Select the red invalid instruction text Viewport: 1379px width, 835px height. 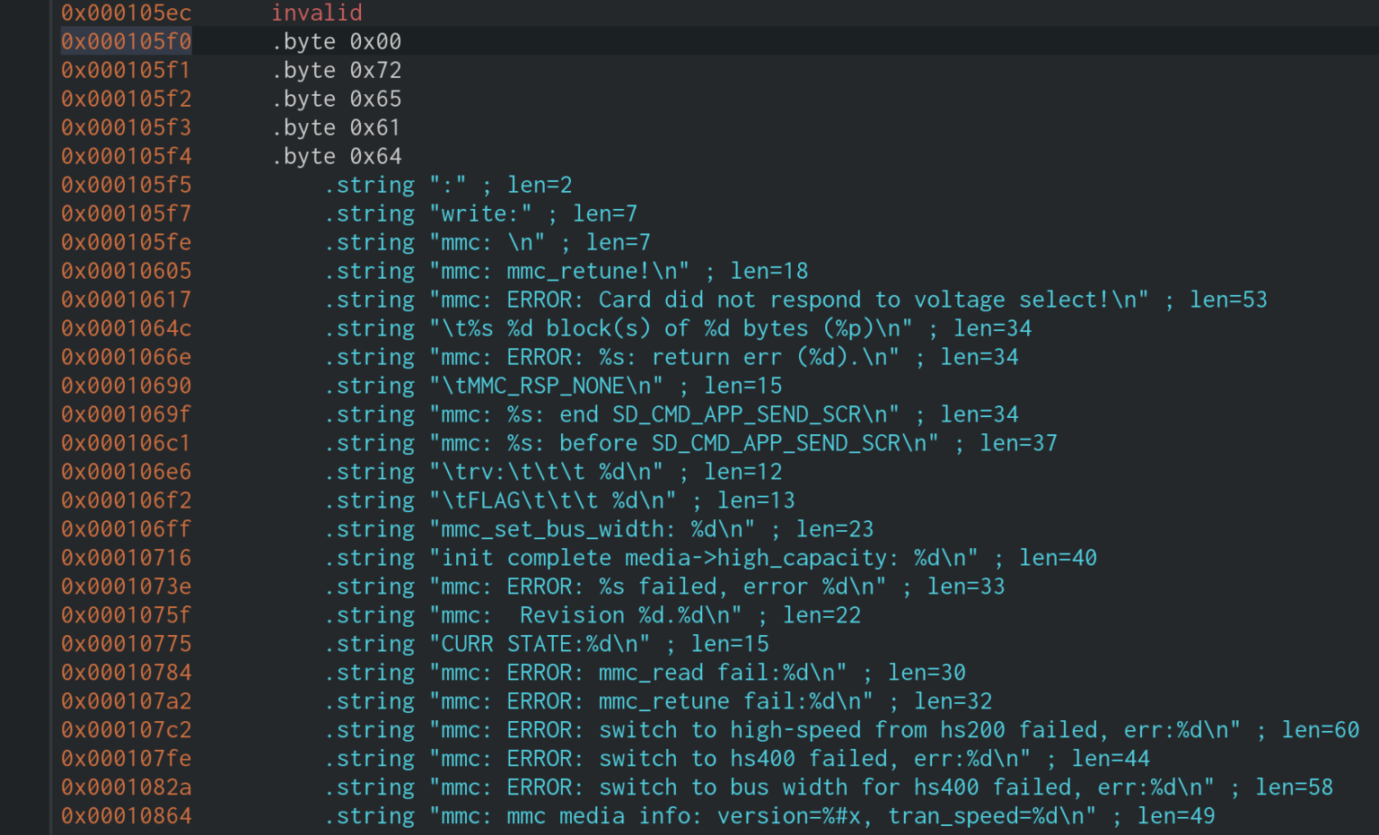tap(317, 13)
